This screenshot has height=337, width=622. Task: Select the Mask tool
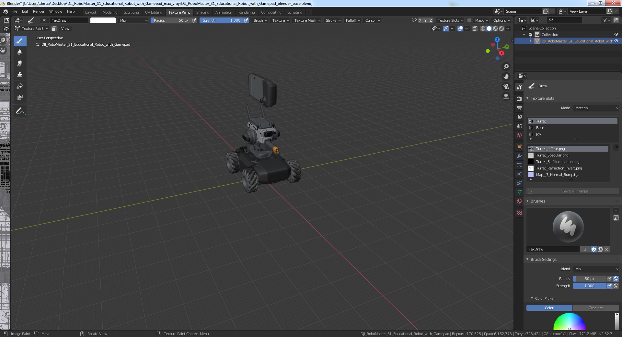pos(20,97)
